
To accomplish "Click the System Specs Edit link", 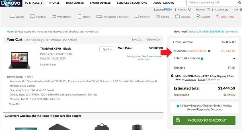I will pyautogui.click(x=29, y=76).
